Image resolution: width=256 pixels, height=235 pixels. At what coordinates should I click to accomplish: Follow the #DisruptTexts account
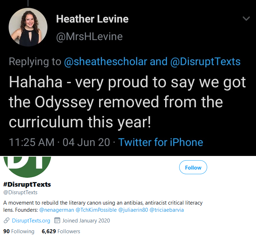pyautogui.click(x=193, y=167)
